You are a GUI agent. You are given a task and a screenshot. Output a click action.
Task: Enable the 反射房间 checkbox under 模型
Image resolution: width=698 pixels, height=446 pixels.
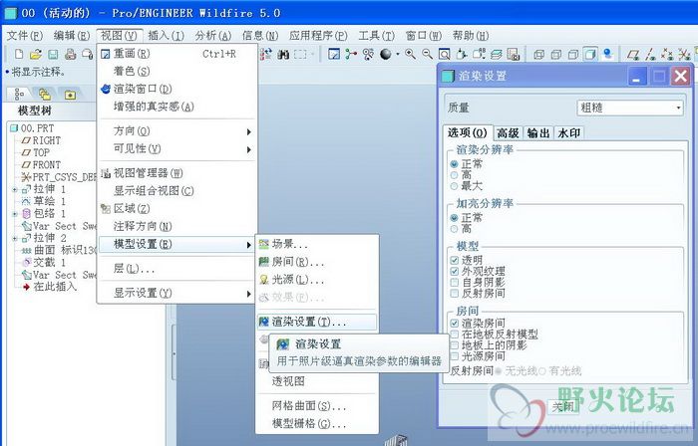(x=454, y=294)
